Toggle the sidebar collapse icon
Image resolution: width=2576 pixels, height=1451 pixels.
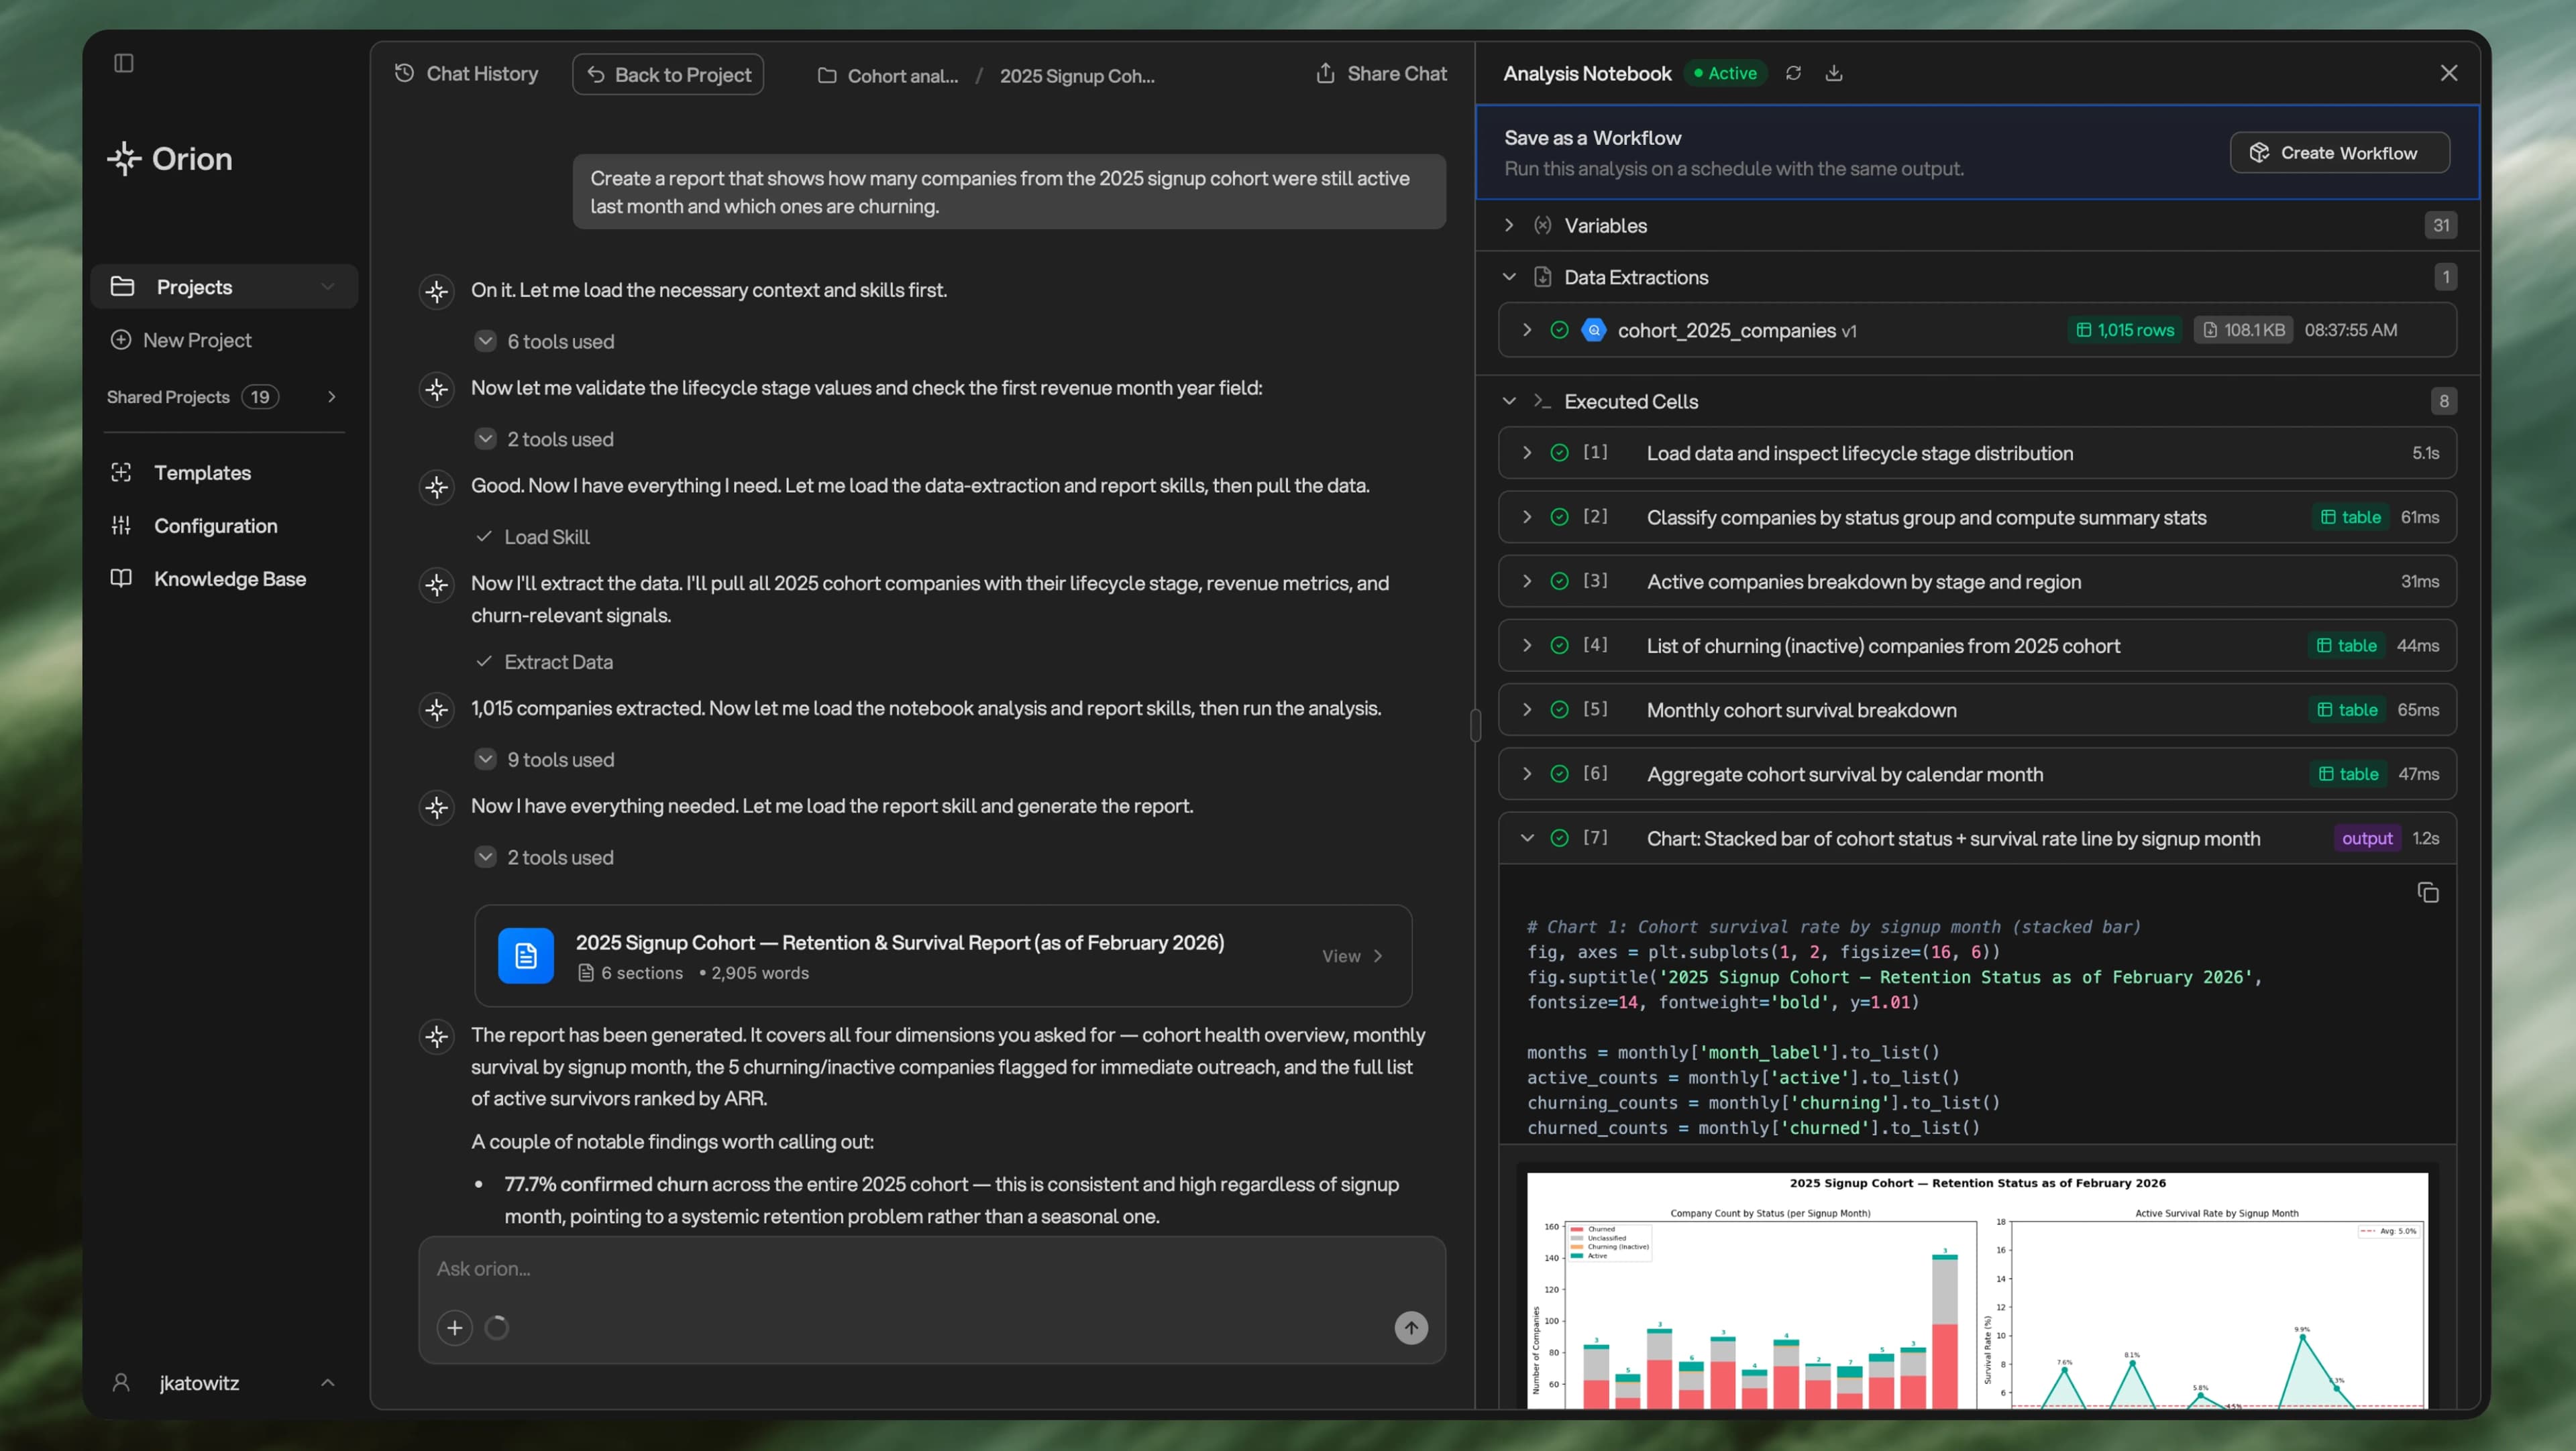(x=124, y=63)
